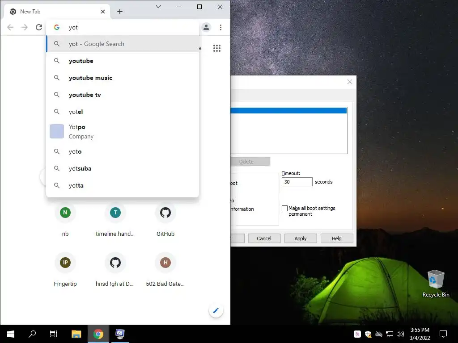Viewport: 458px width, 343px height.
Task: Open the Fingertip shortcut
Action: pos(65,269)
